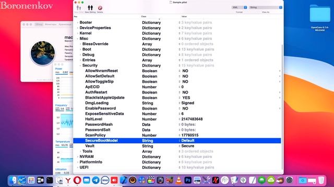
Task: Switch to Мониторы tab in About This Mac
Action: [x=51, y=24]
